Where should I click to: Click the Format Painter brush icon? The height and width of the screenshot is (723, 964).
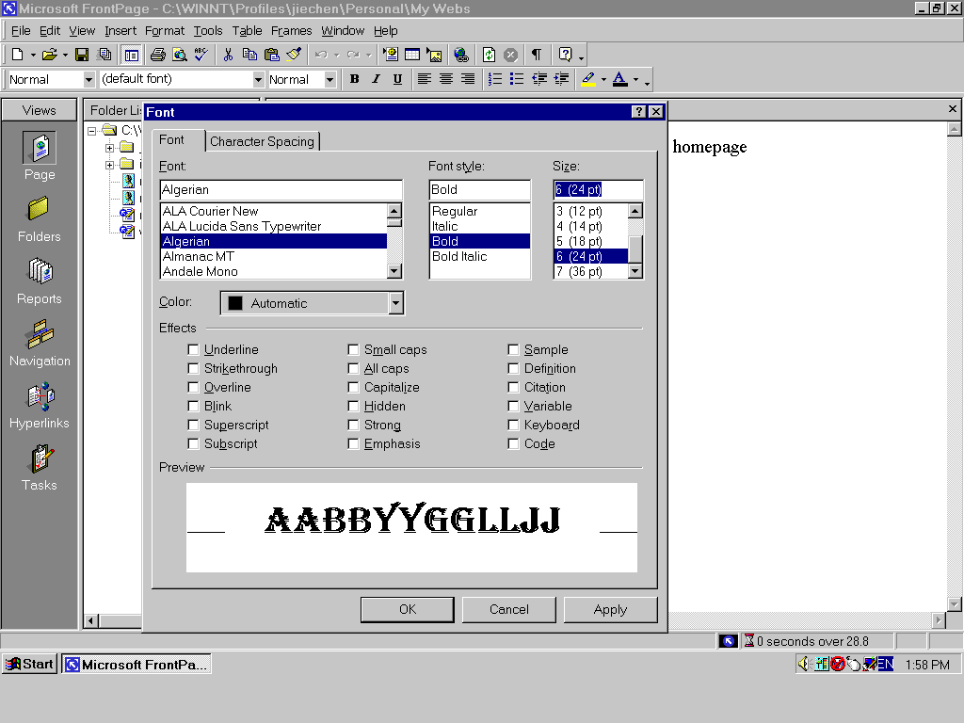(x=293, y=55)
